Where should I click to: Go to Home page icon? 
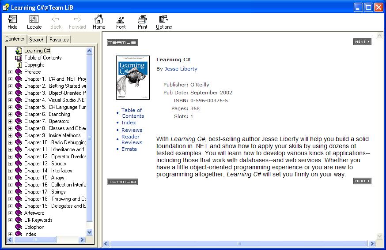pyautogui.click(x=99, y=19)
